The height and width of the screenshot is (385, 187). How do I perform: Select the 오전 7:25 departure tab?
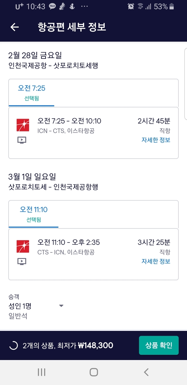31,92
